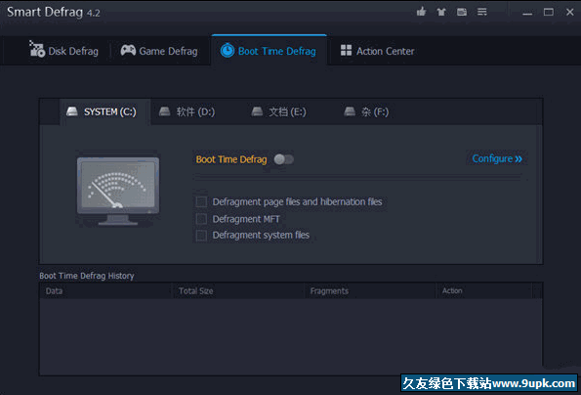The image size is (581, 395).
Task: Click the thumbs-up like icon
Action: (421, 12)
